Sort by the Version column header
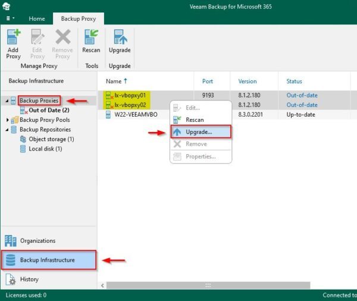Screen dimensions: 357x301 pos(248,81)
